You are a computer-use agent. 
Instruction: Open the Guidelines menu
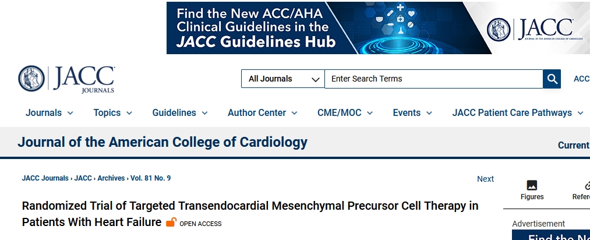(180, 113)
